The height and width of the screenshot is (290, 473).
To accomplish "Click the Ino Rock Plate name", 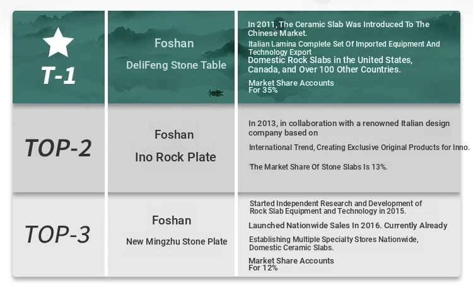I will pos(175,157).
